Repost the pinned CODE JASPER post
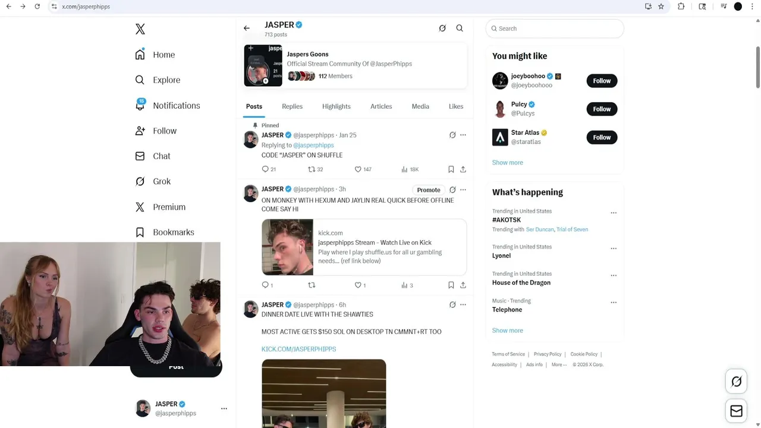This screenshot has width=761, height=428. (315, 169)
